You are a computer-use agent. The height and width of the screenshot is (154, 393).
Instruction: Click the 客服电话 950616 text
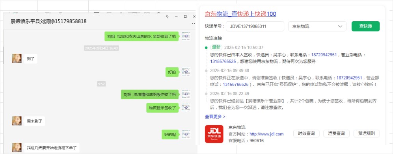tap(246, 141)
